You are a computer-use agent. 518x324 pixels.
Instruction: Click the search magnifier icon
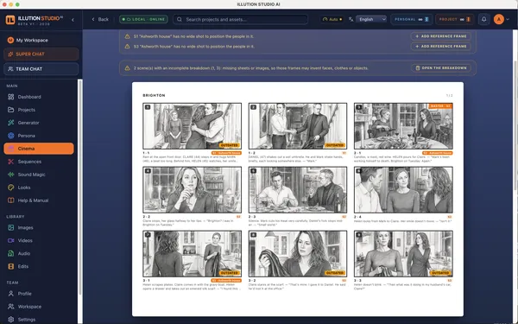[x=180, y=20]
